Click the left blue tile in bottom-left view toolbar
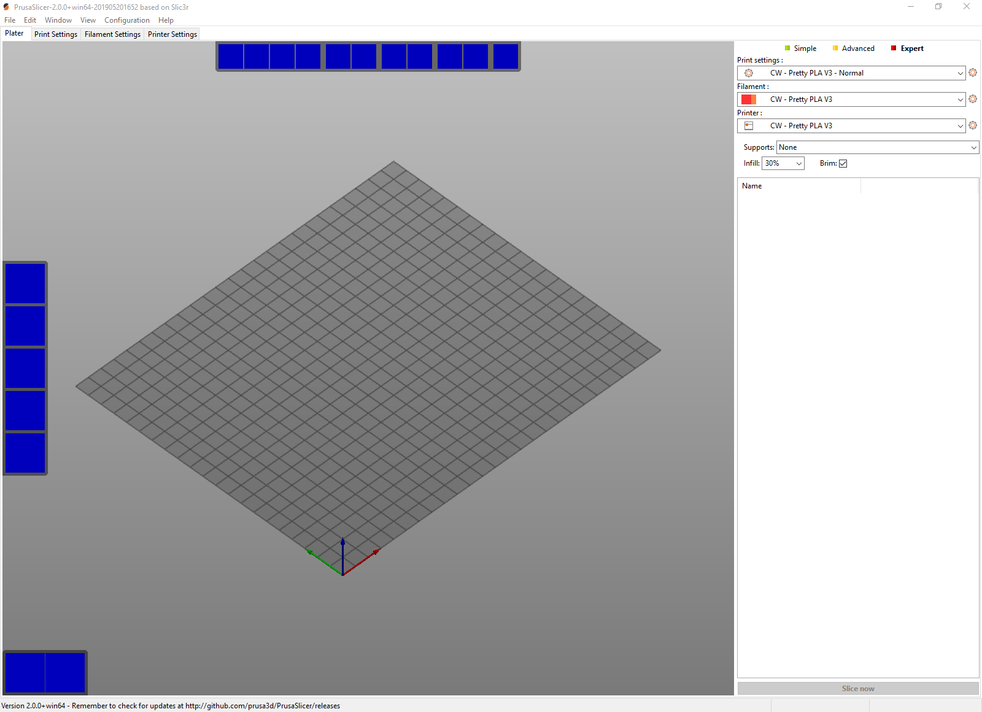 point(25,672)
